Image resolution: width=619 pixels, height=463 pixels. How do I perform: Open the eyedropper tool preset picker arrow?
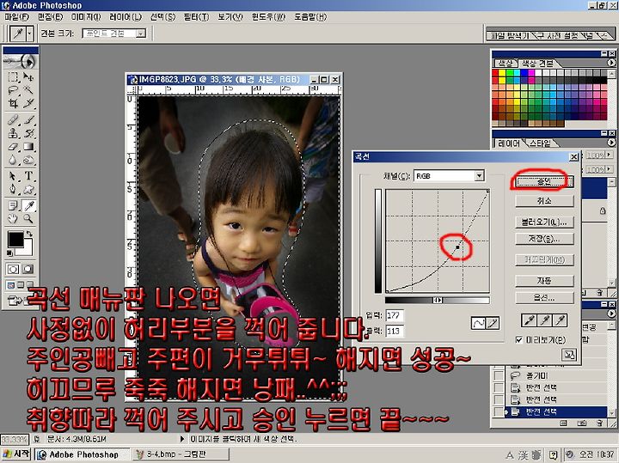29,34
